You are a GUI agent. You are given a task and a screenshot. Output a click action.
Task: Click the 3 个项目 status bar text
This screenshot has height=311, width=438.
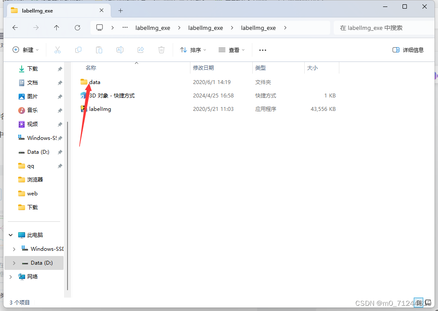click(19, 303)
